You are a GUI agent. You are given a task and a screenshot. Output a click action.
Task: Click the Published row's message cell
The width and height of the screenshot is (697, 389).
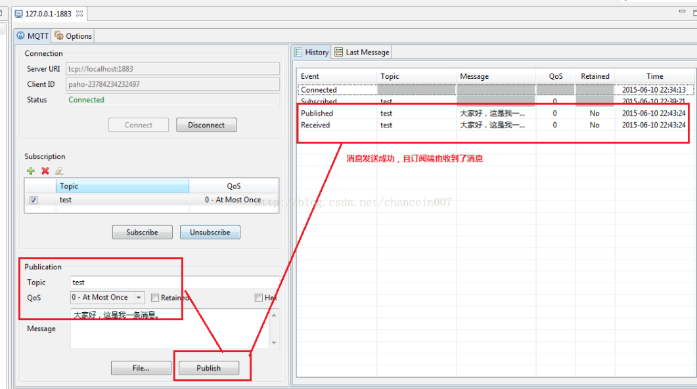tap(496, 114)
